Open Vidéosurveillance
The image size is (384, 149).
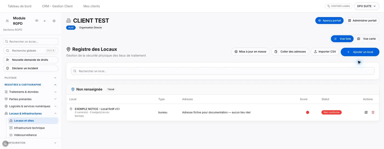click(x=33, y=135)
